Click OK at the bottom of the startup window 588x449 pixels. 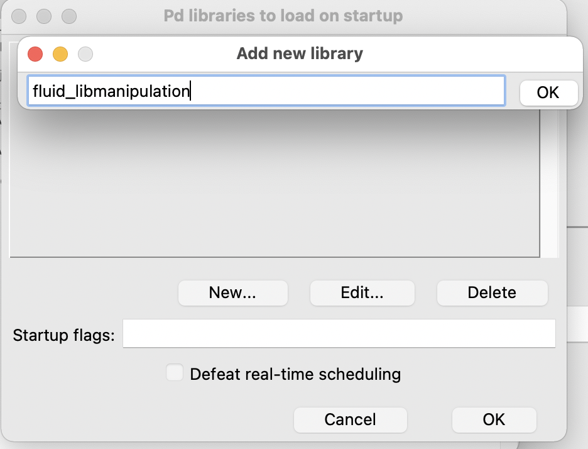(494, 419)
